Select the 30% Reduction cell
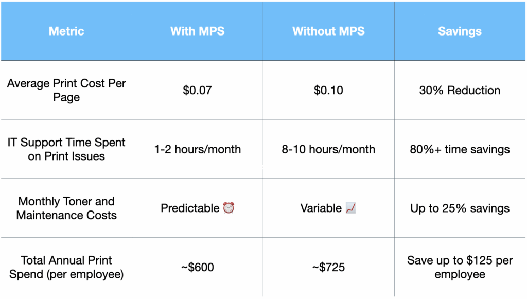527x299 pixels. (x=460, y=91)
